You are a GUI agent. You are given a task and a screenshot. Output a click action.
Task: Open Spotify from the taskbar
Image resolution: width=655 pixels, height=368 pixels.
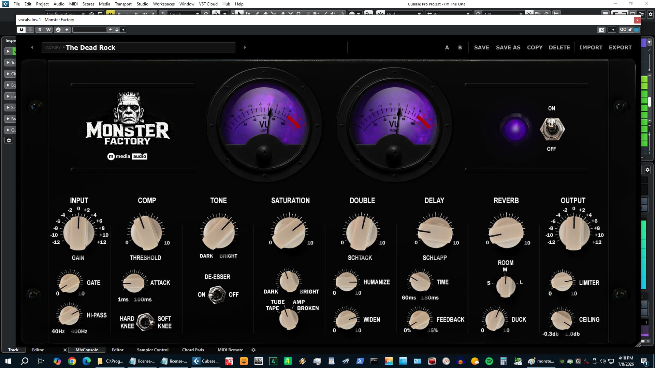tap(489, 361)
